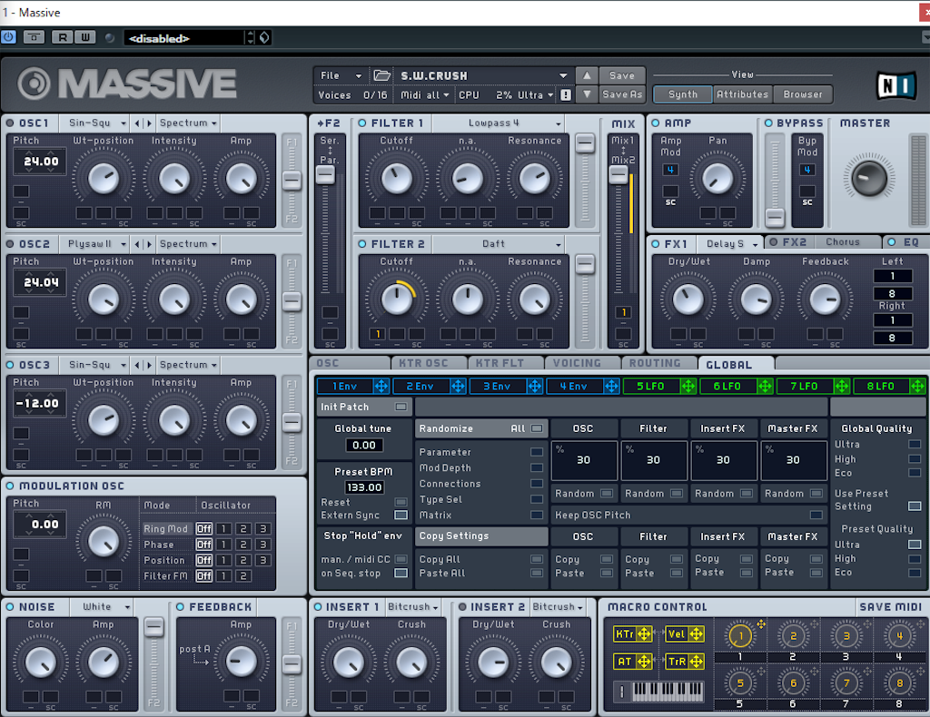930x717 pixels.
Task: Click the AT macro drag handle
Action: [x=644, y=662]
